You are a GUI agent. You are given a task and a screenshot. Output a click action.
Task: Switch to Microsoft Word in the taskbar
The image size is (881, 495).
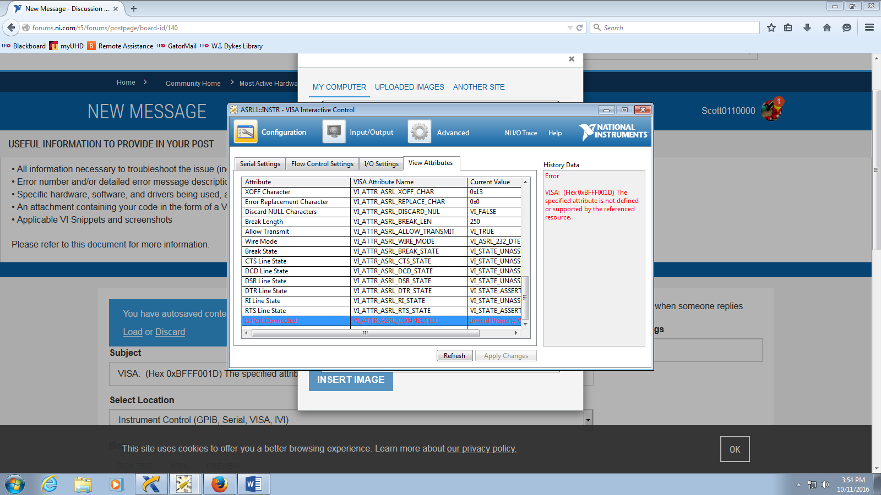coord(254,485)
